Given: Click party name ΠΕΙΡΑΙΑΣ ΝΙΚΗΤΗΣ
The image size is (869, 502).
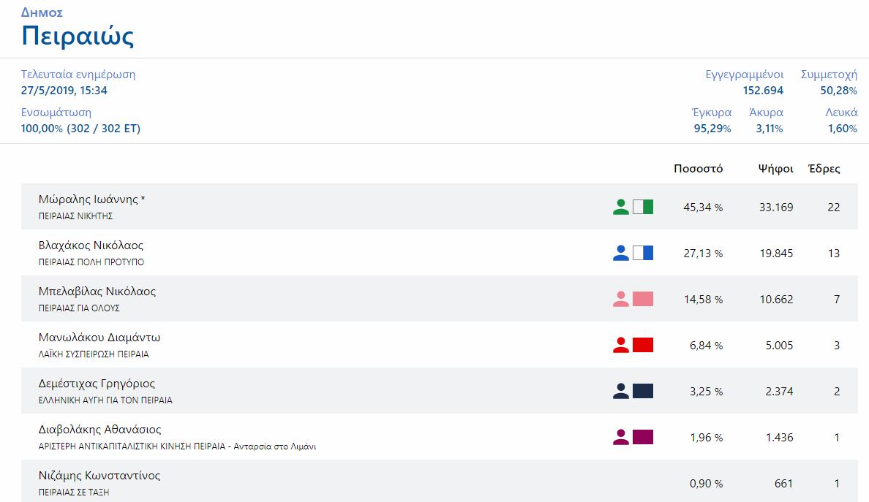Looking at the screenshot, I should click(x=75, y=216).
